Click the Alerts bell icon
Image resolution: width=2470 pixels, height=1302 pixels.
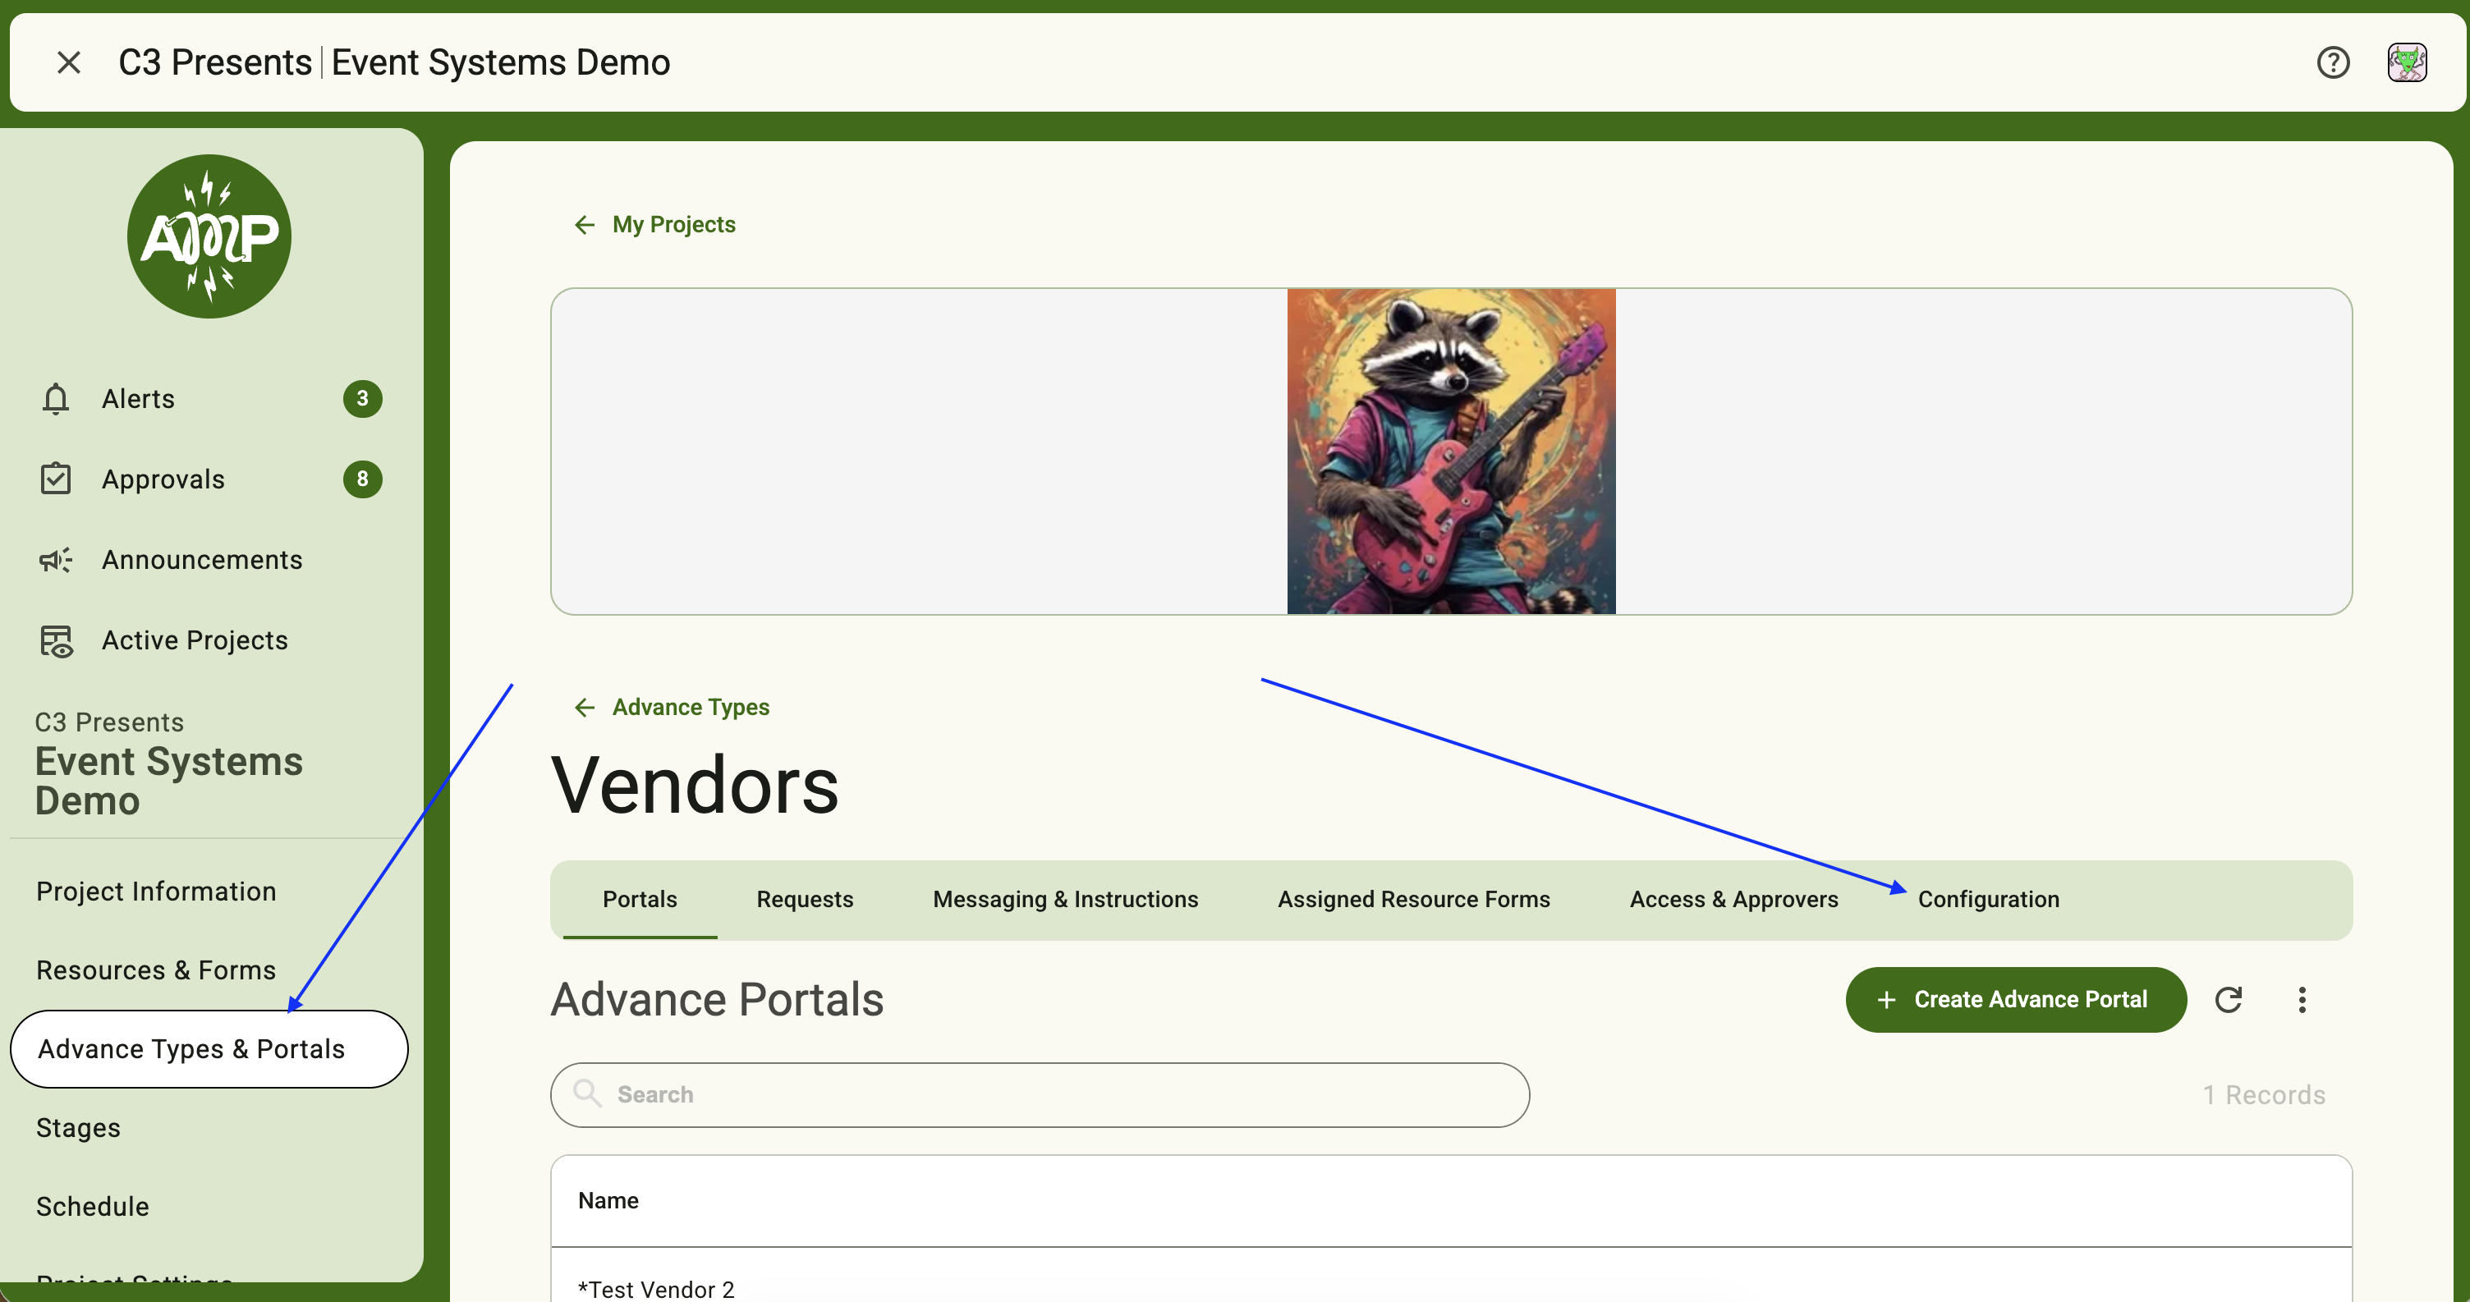pyautogui.click(x=56, y=398)
